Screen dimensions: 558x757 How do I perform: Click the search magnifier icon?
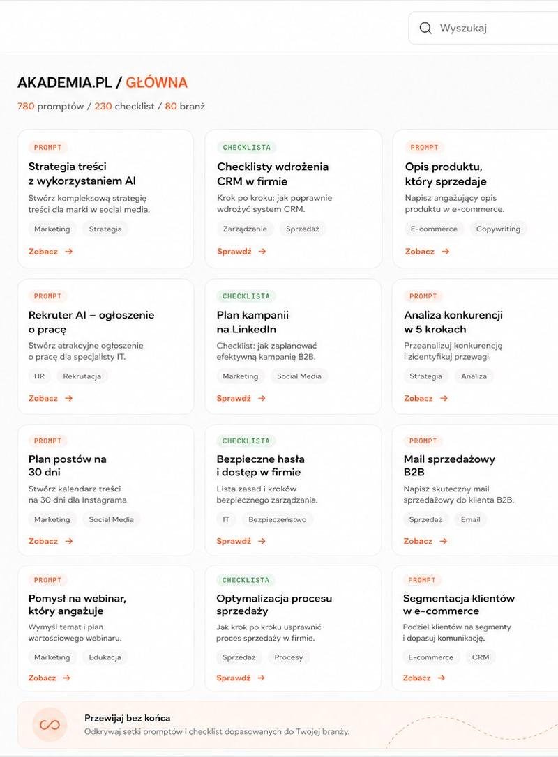coord(425,28)
